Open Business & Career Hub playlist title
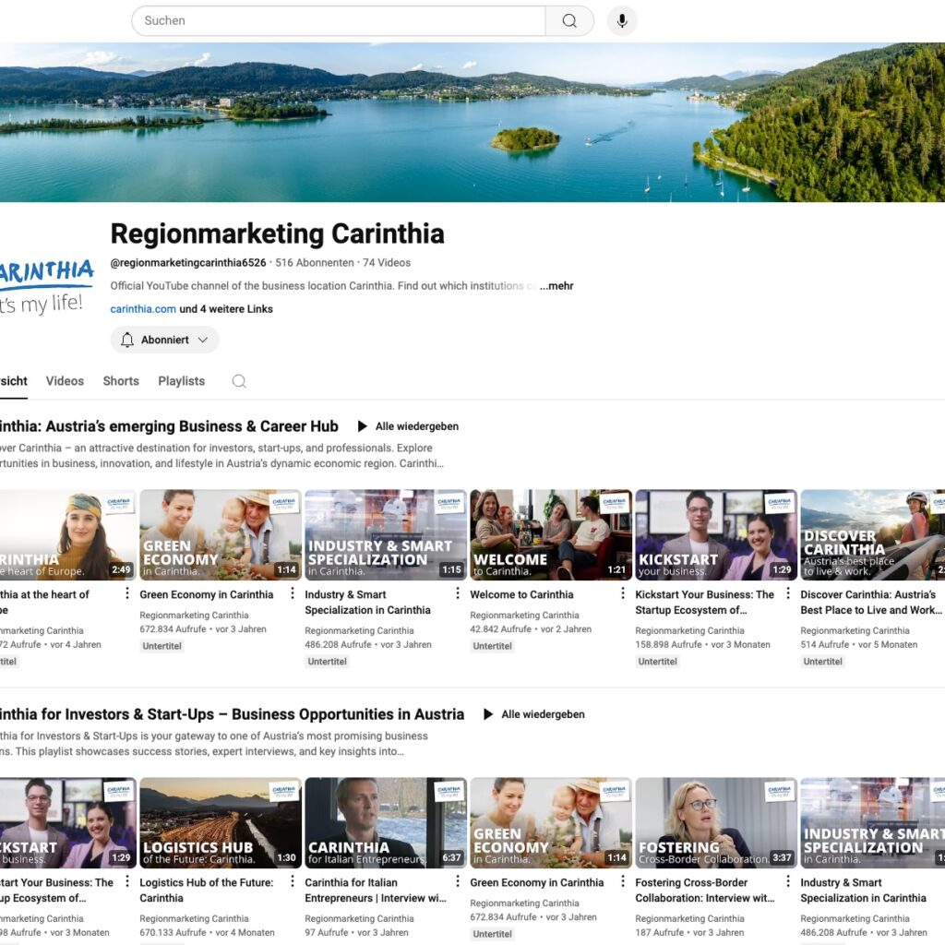Screen dimensions: 945x945 [169, 426]
